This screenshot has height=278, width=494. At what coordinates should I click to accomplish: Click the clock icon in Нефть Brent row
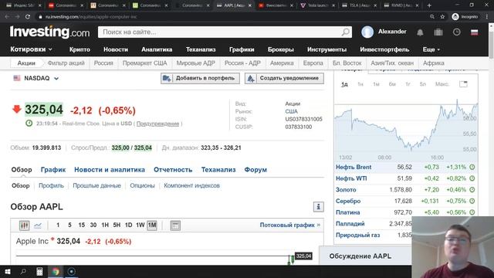pyautogui.click(x=472, y=167)
